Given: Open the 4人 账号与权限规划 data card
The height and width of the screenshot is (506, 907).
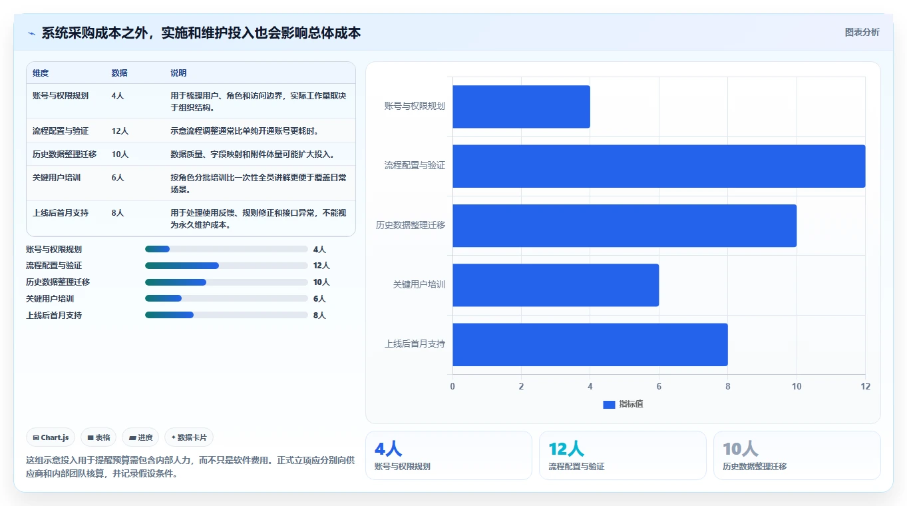Looking at the screenshot, I should [x=449, y=455].
